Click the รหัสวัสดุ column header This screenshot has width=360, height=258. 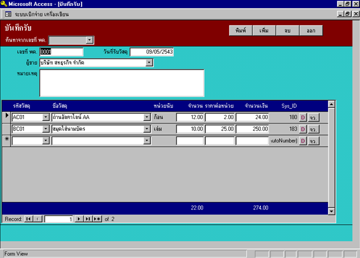tap(22, 106)
